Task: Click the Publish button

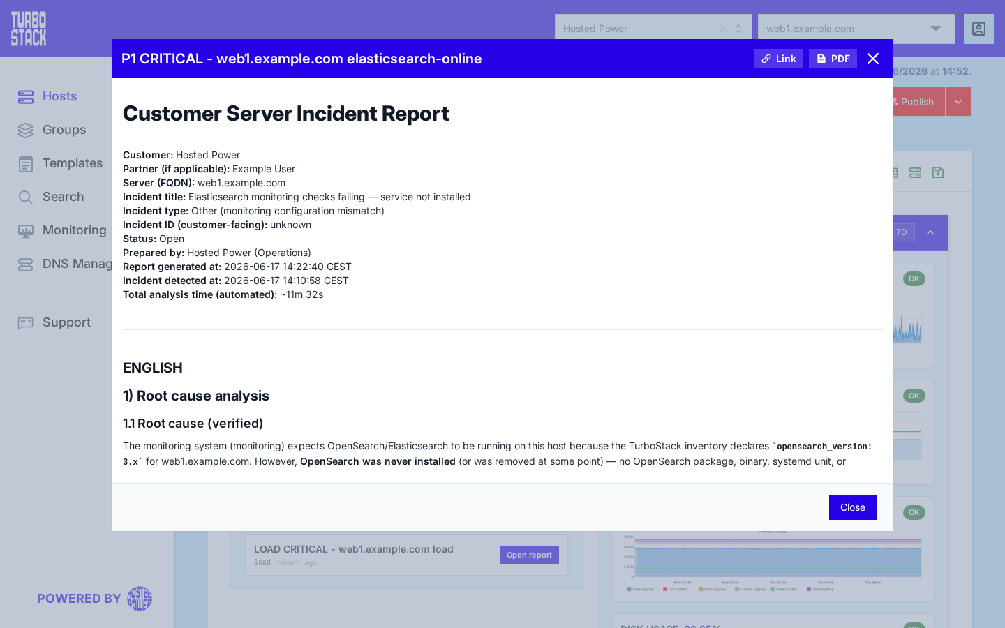Action: [x=918, y=102]
